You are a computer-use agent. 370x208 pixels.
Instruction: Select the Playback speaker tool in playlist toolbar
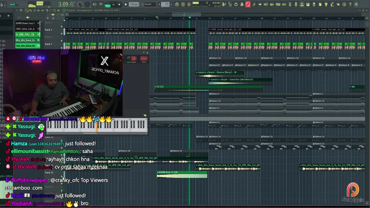[x=58, y=10]
